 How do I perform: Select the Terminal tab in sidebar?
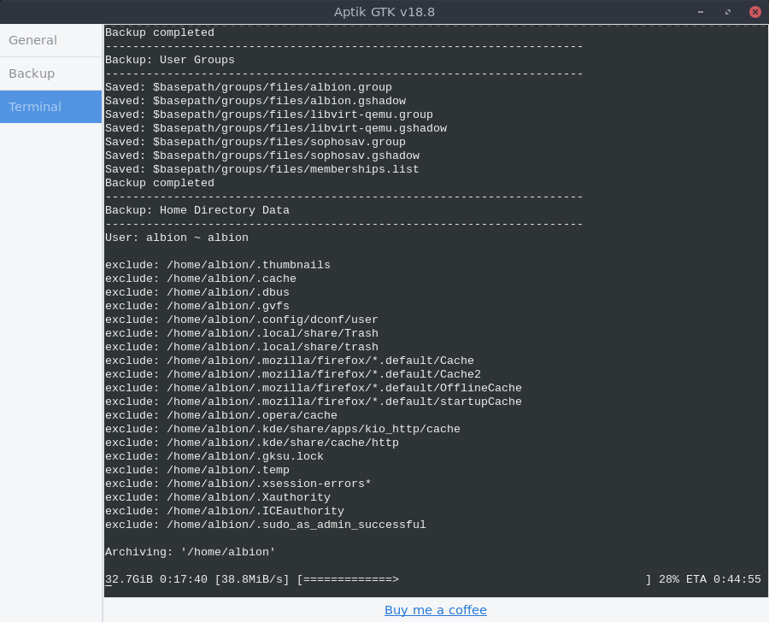(33, 106)
